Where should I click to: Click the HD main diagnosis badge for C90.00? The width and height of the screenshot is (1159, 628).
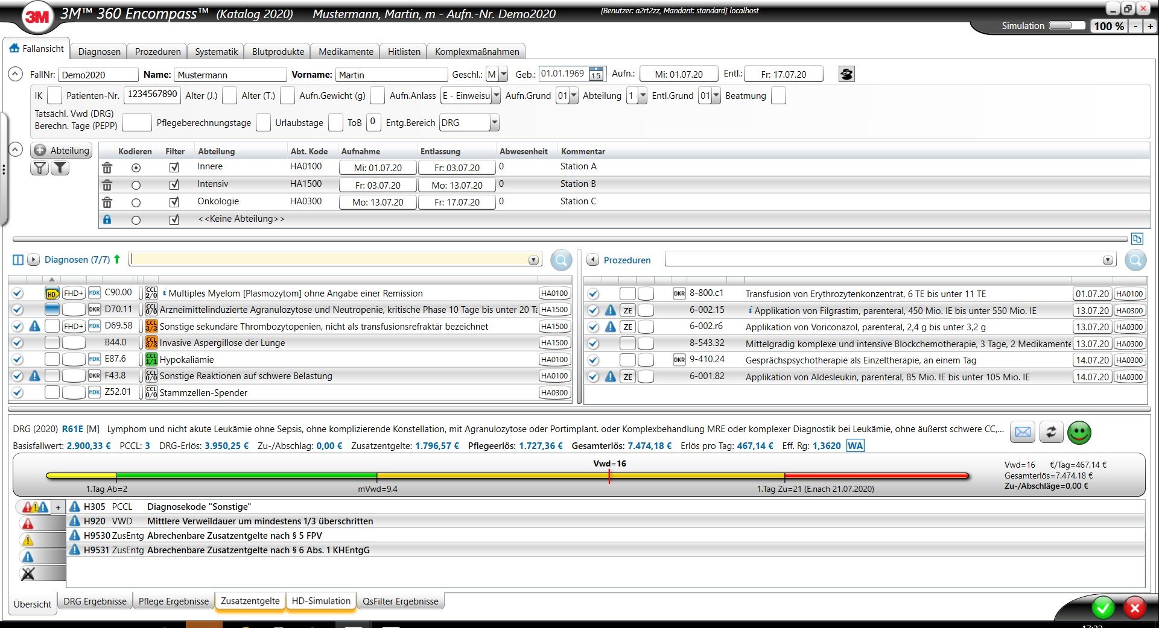coord(52,294)
